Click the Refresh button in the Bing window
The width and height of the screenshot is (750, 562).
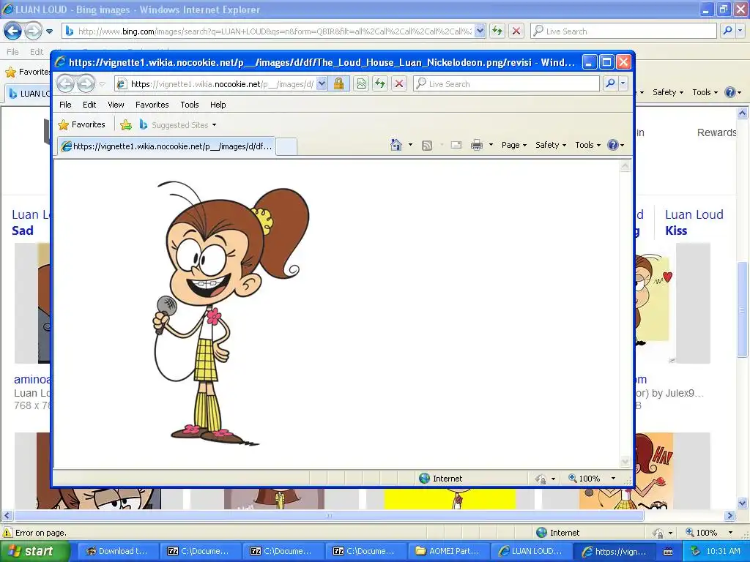pos(497,31)
